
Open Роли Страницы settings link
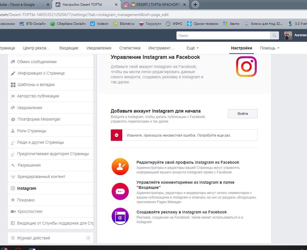[x=51, y=131]
